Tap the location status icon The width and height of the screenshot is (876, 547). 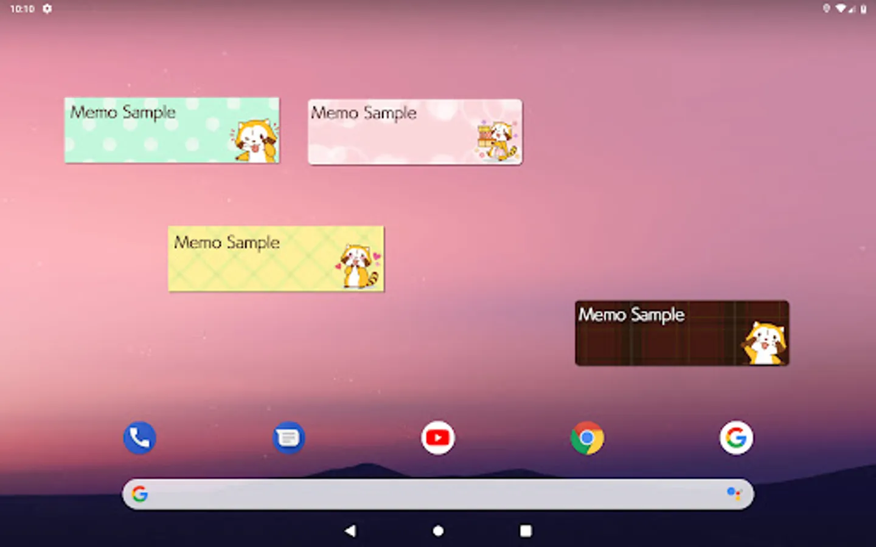pos(826,9)
